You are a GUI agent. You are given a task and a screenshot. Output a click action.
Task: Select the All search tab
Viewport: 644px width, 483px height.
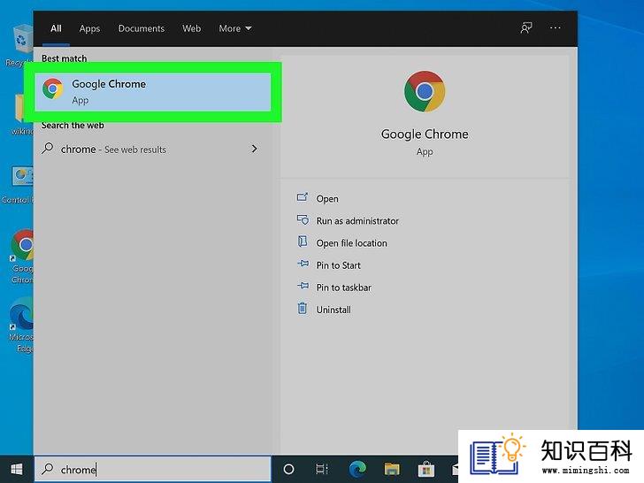click(56, 28)
